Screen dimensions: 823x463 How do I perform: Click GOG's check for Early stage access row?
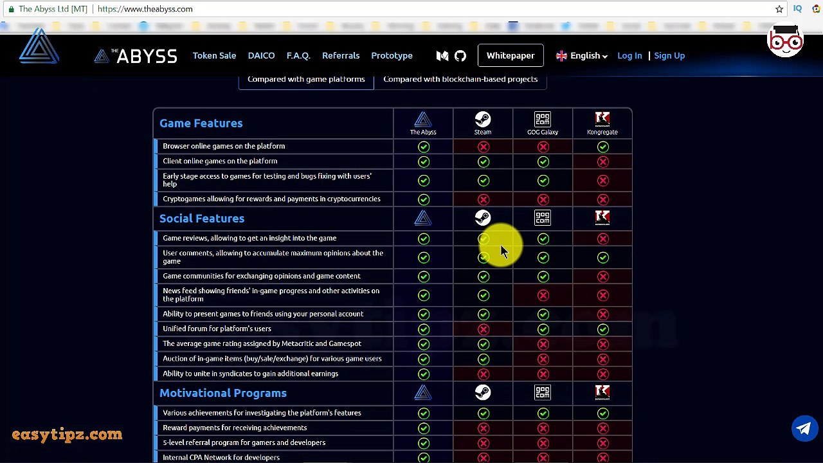click(x=543, y=181)
